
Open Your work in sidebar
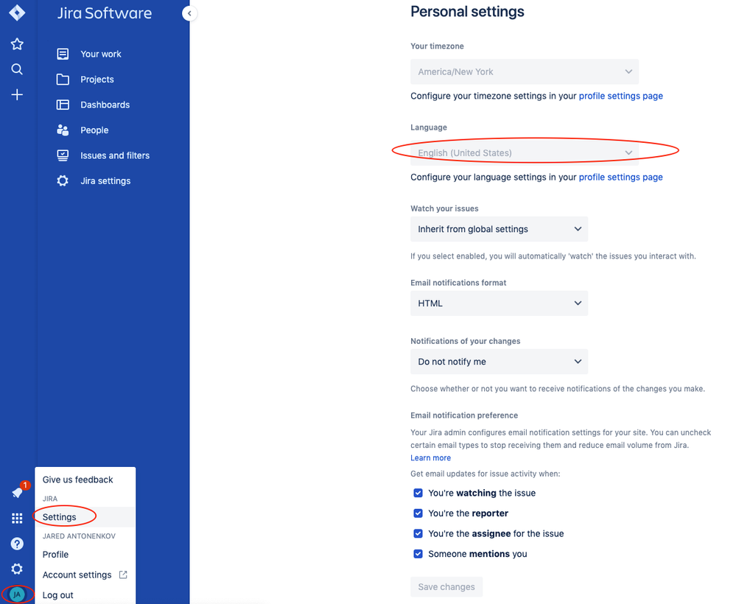[x=100, y=54]
